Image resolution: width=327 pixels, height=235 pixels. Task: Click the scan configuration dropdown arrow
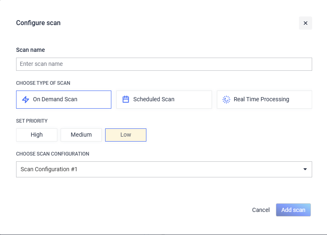305,169
